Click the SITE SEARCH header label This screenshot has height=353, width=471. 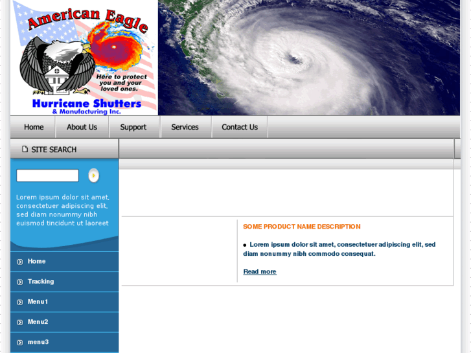click(x=54, y=150)
